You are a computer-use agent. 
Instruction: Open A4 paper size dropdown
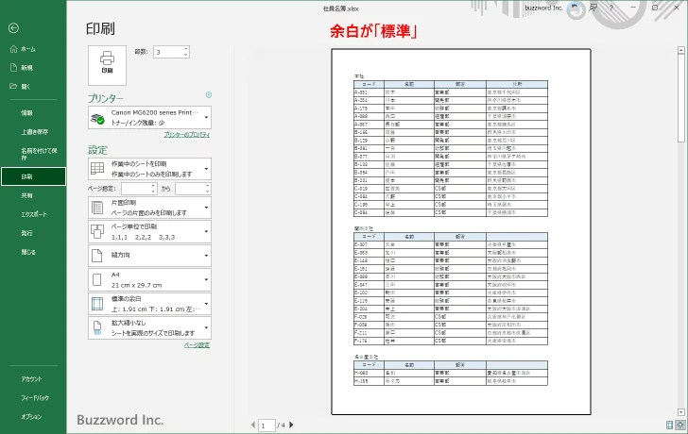(x=149, y=280)
